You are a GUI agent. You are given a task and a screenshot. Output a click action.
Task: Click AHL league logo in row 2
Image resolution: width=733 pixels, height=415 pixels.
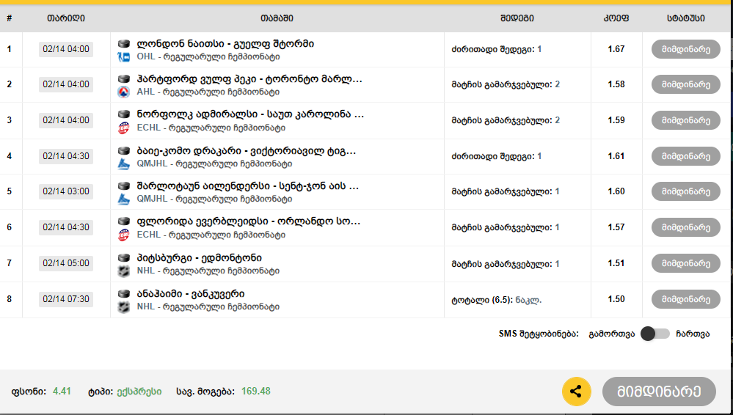tap(123, 92)
